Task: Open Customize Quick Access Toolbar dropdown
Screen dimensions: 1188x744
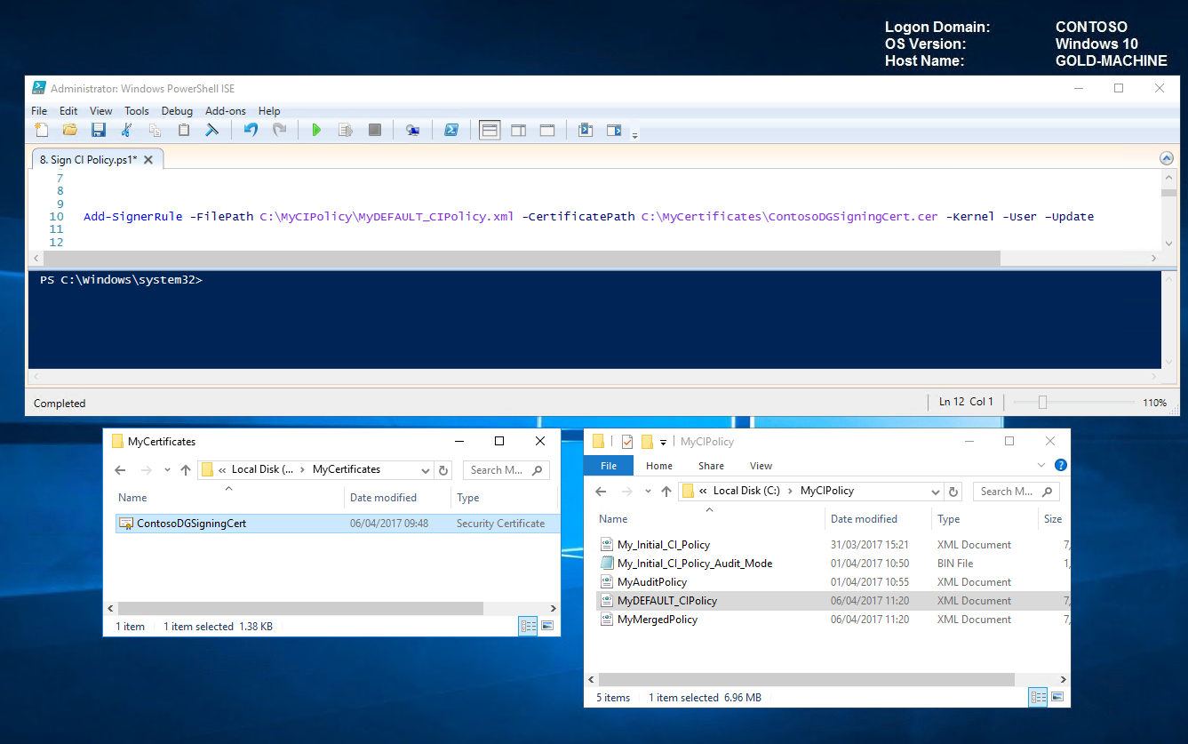Action: (663, 442)
